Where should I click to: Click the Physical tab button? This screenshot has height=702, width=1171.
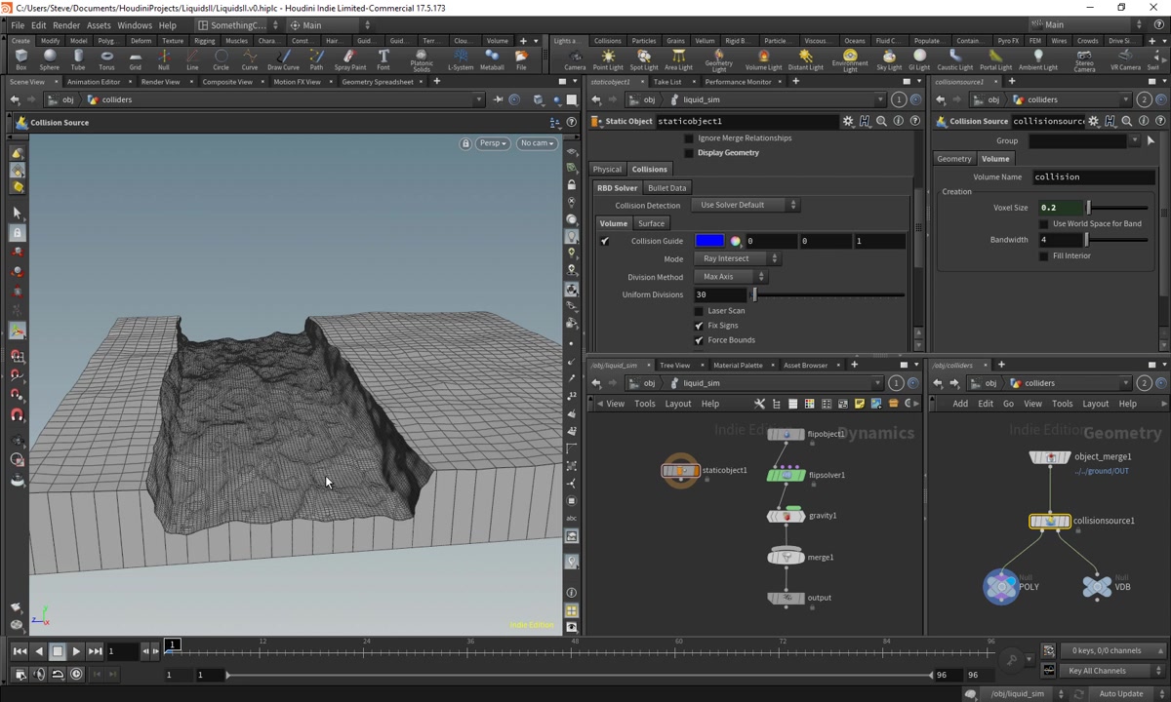click(607, 170)
